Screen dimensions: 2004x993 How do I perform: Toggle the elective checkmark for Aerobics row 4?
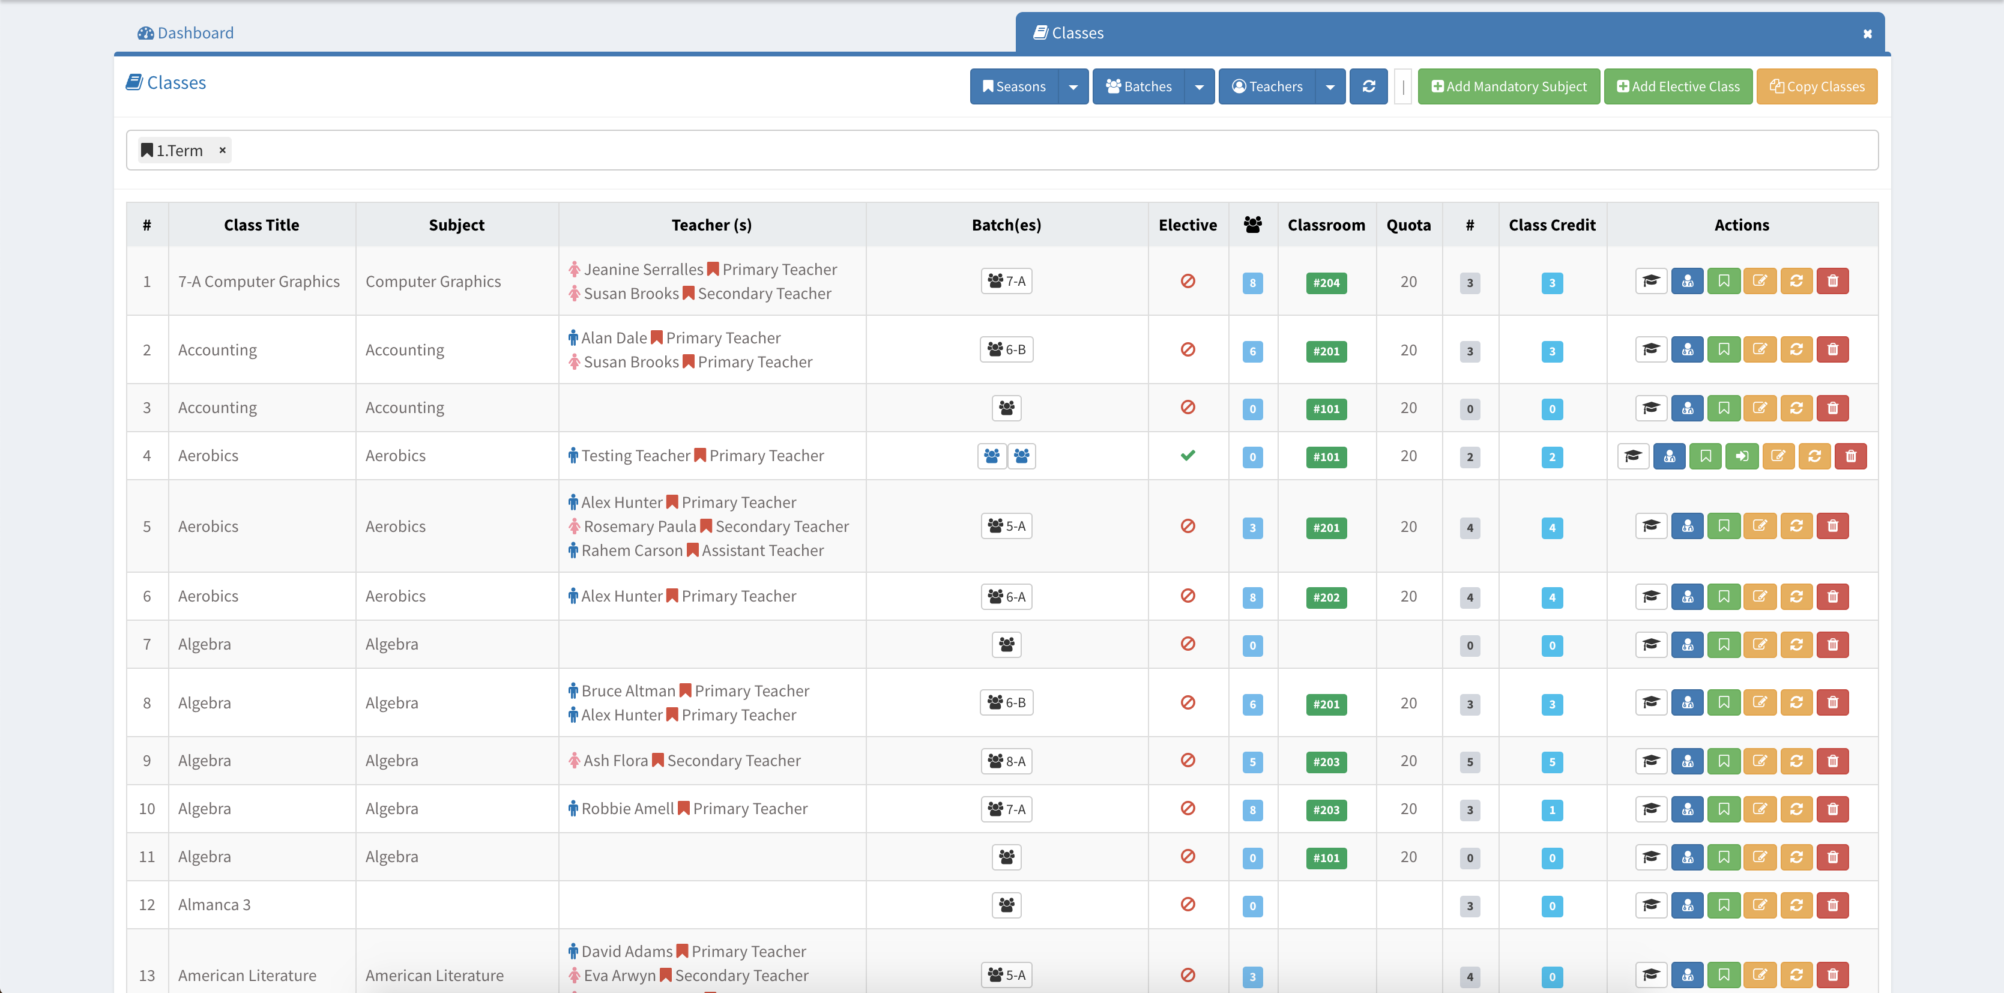click(x=1188, y=456)
